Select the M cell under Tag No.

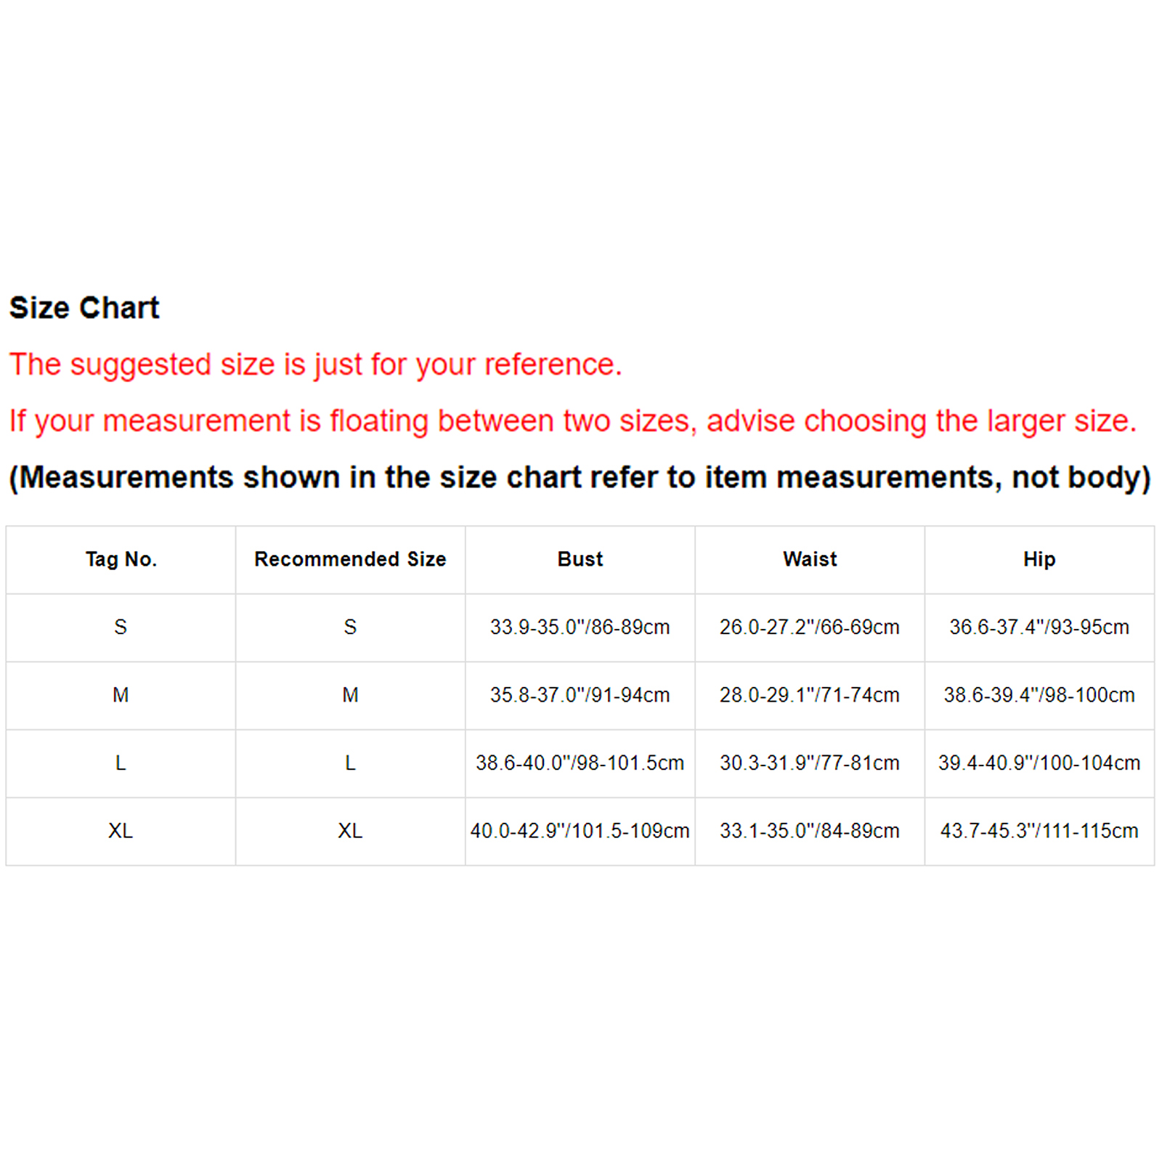click(x=121, y=695)
